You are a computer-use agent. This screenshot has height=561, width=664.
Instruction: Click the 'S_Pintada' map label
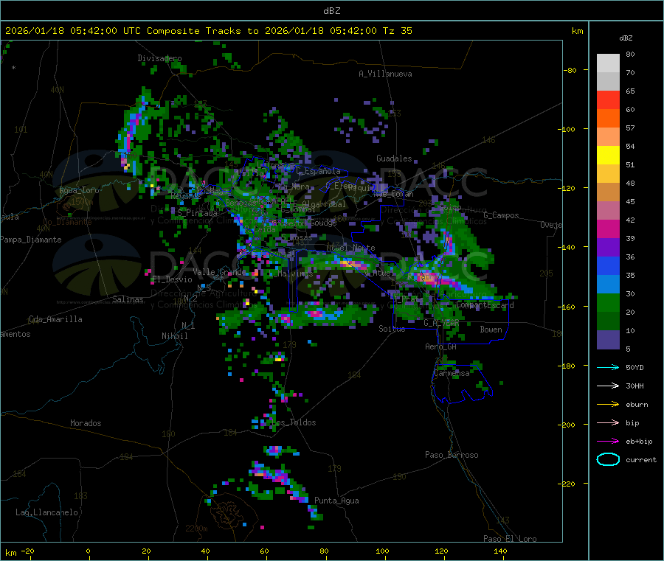[197, 213]
